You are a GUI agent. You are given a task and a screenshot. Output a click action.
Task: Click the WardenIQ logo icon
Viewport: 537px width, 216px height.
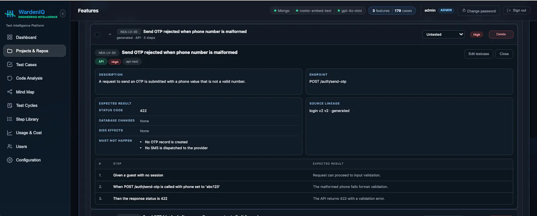click(x=10, y=13)
